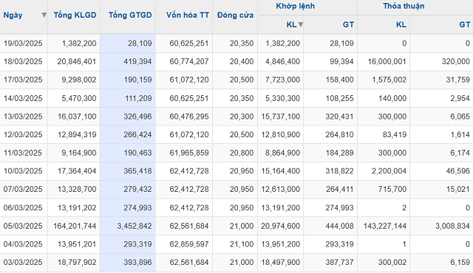Click the 61,965,859 market cap cell
Image resolution: width=473 pixels, height=273 pixels.
pyautogui.click(x=189, y=153)
